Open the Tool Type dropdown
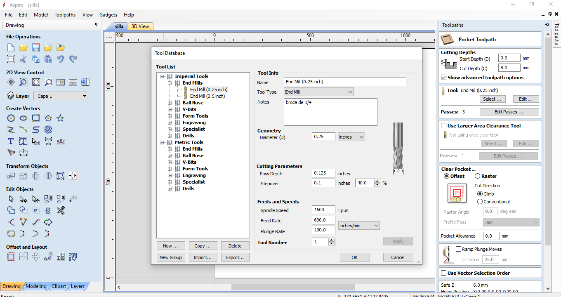Viewport: 561px width, 297px height. pyautogui.click(x=318, y=92)
